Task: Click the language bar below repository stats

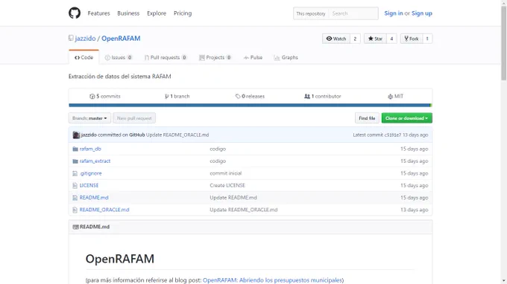Action: click(x=251, y=106)
